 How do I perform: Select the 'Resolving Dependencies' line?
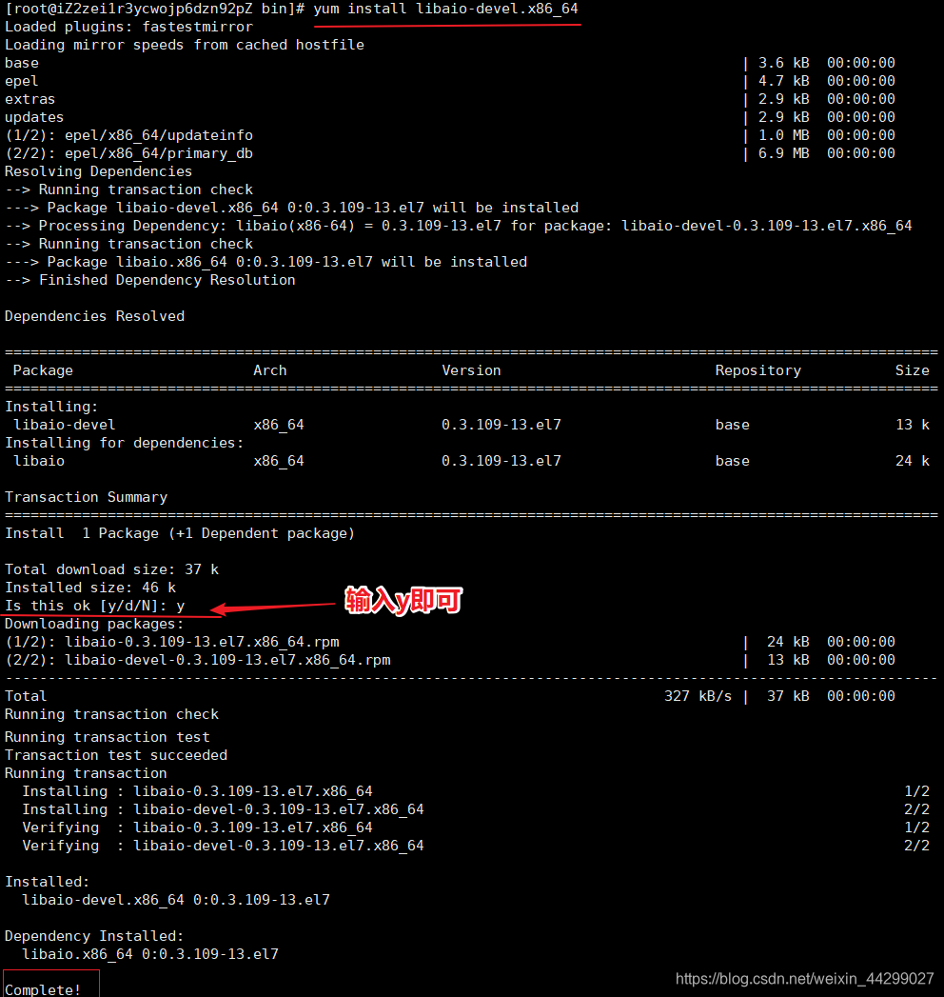(x=98, y=171)
